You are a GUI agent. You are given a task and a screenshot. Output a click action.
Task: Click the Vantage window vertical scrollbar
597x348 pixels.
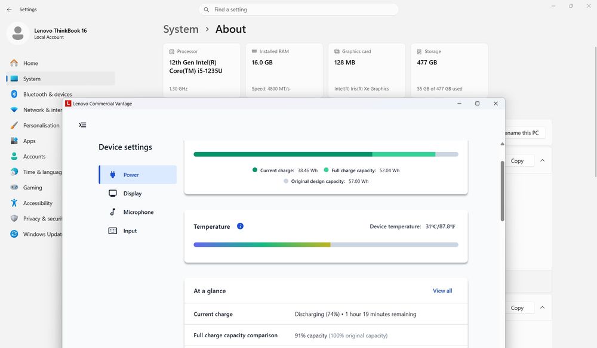pyautogui.click(x=503, y=191)
